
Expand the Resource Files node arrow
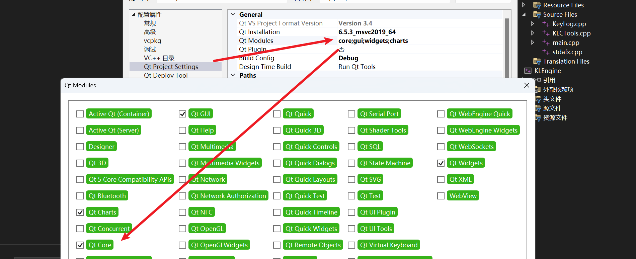pyautogui.click(x=524, y=5)
